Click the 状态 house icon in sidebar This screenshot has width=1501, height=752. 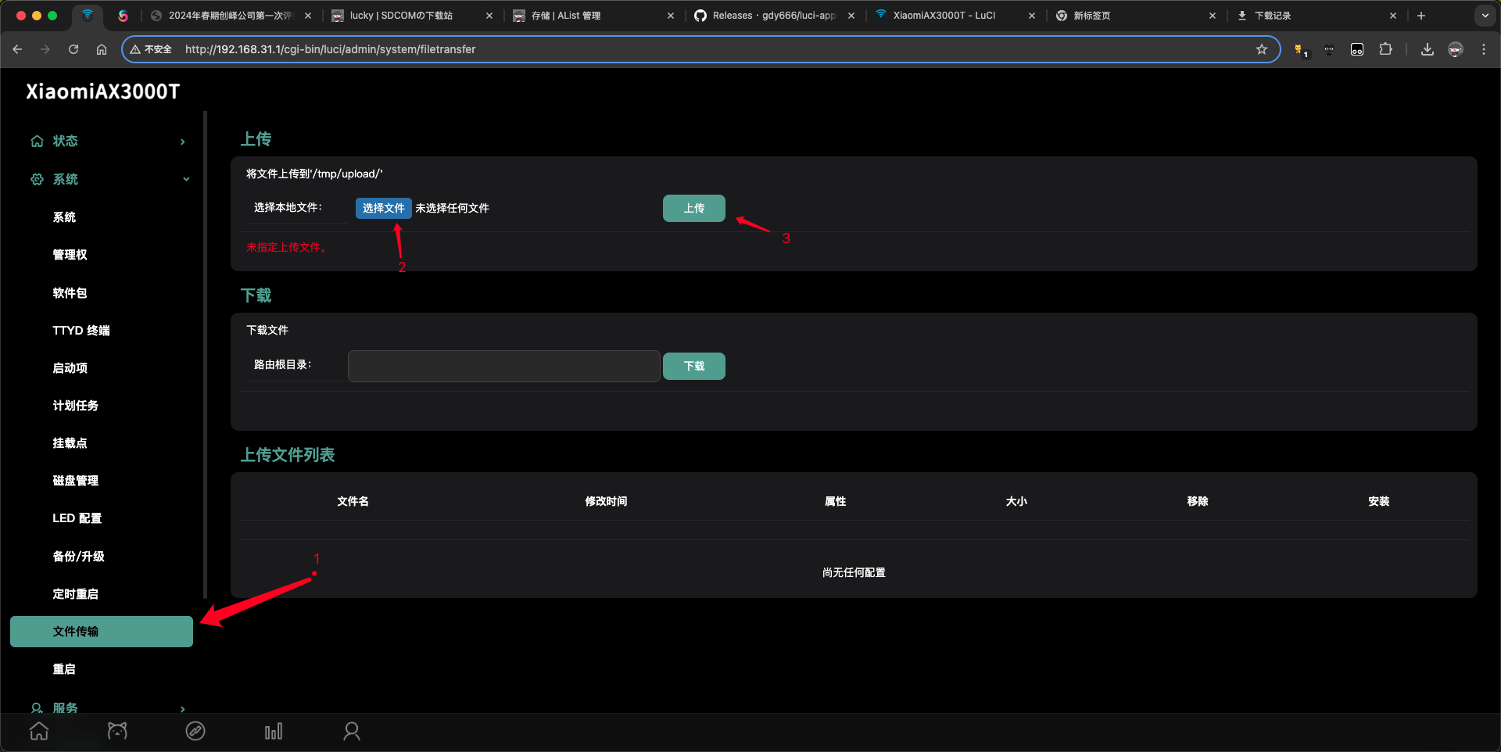click(x=37, y=141)
